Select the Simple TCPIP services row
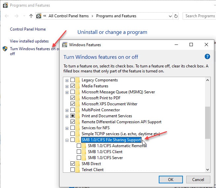The width and height of the screenshot is (216, 188). pyautogui.click(x=121, y=134)
